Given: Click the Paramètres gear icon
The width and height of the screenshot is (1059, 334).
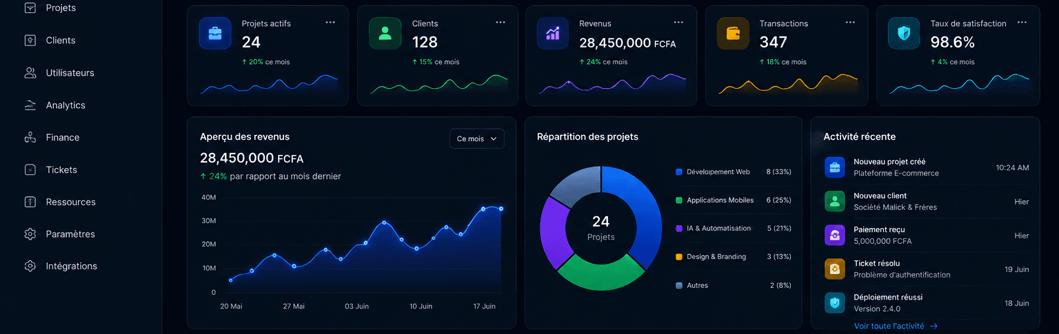Looking at the screenshot, I should (x=30, y=233).
